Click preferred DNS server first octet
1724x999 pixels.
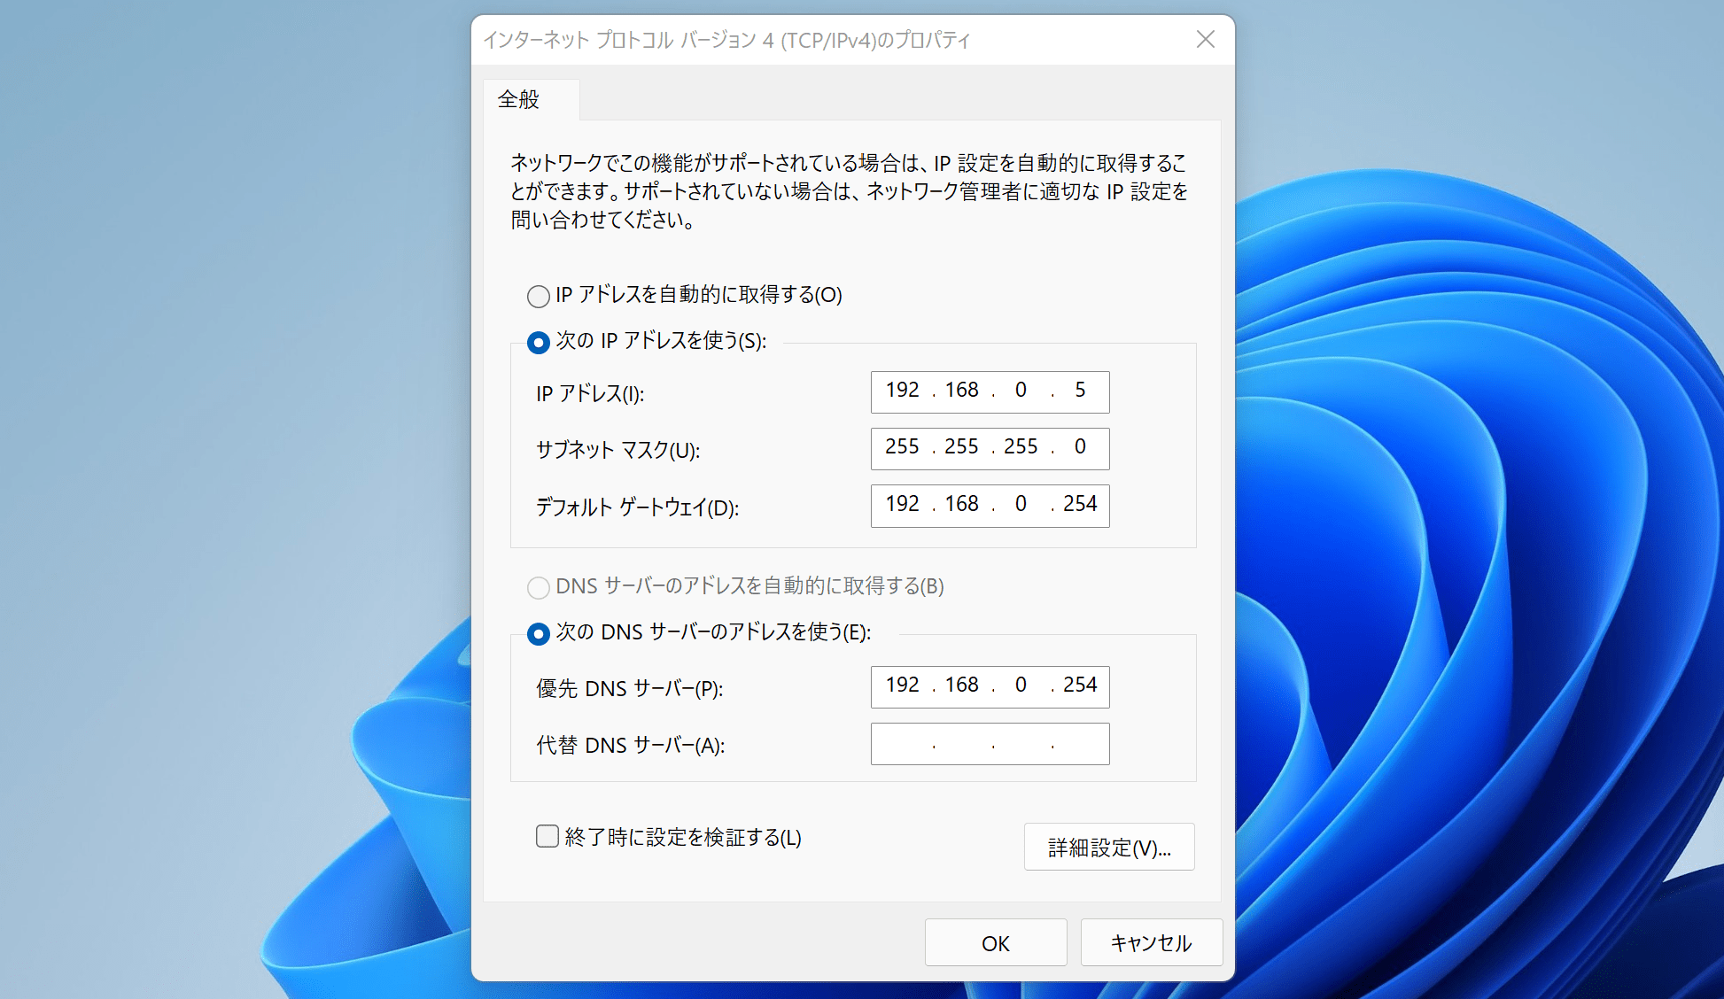[902, 685]
